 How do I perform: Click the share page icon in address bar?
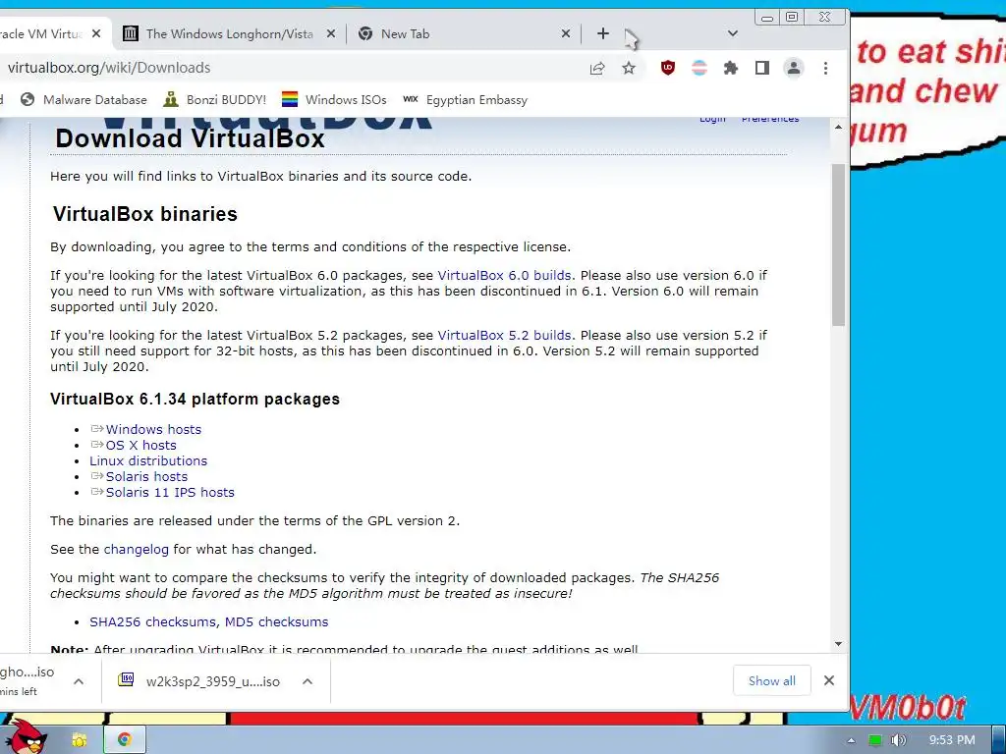click(x=597, y=68)
